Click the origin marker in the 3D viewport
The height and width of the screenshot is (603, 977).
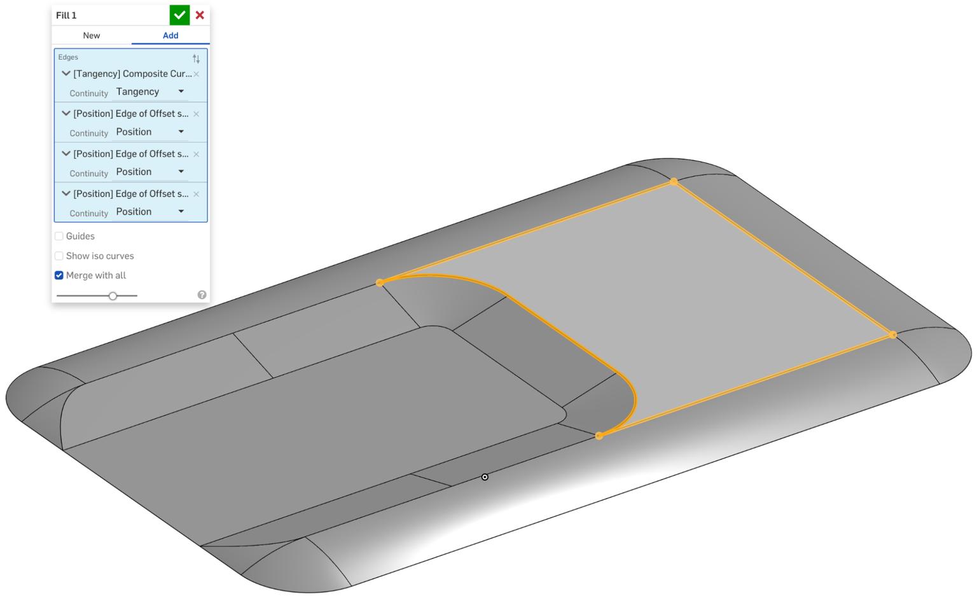point(485,476)
